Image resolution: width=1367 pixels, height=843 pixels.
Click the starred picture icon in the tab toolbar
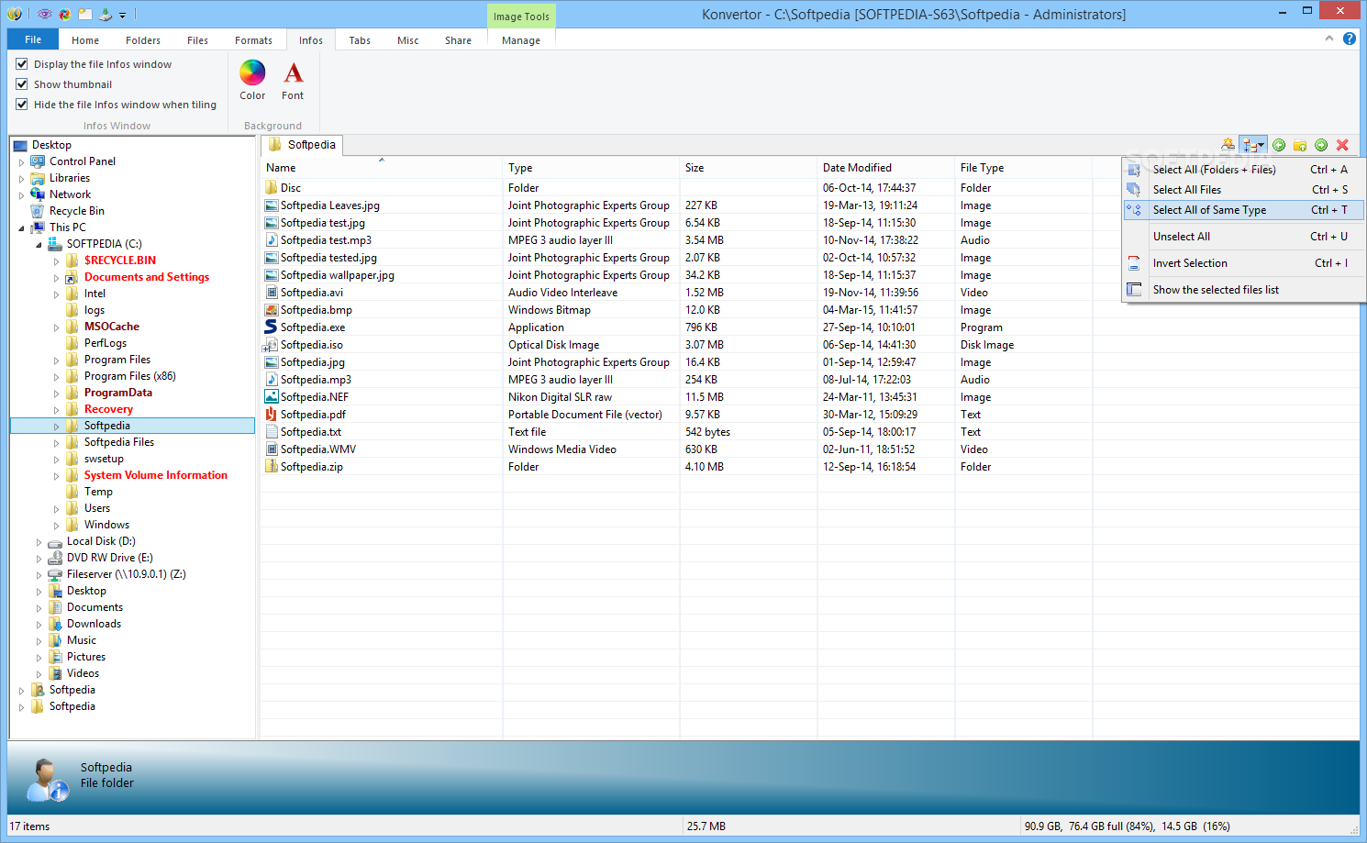tap(1228, 144)
